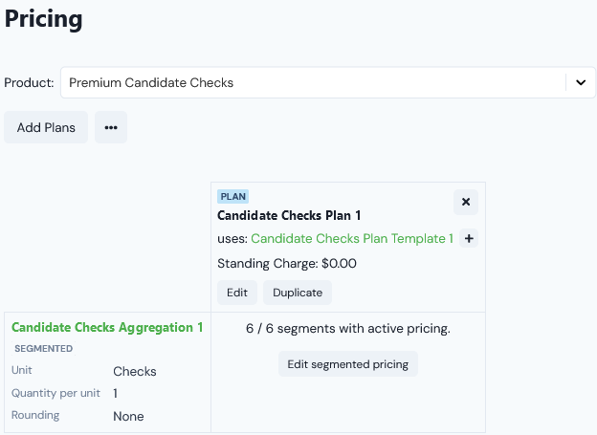
Task: Click the Standing Charge $0.00 text
Action: coord(287,263)
